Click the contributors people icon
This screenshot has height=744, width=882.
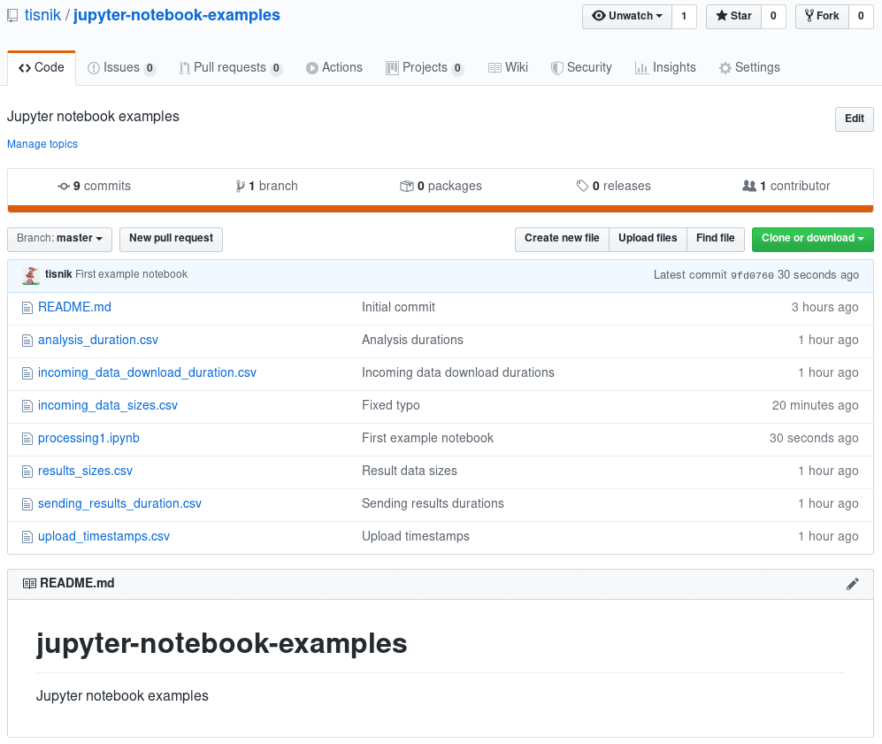point(749,187)
